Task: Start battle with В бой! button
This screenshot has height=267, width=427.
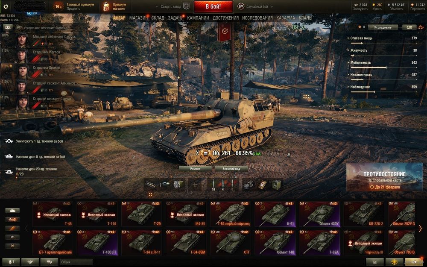Action: (213, 6)
